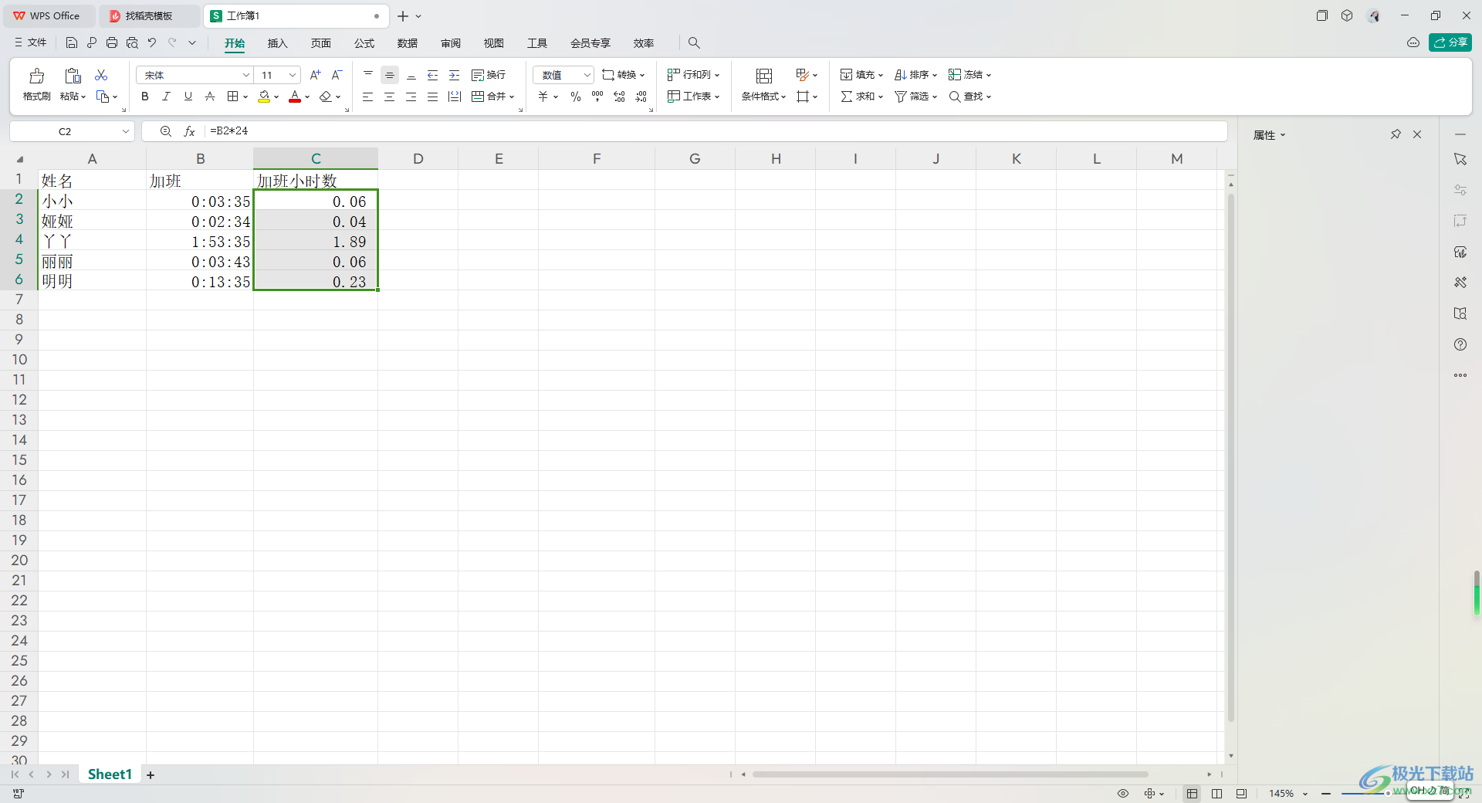Open the 文件 (File) menu
This screenshot has height=803, width=1482.
(31, 42)
